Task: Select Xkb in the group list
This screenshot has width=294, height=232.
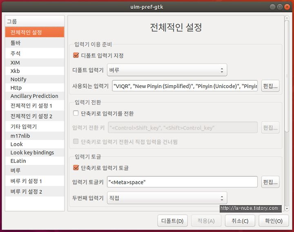Action: (35, 71)
